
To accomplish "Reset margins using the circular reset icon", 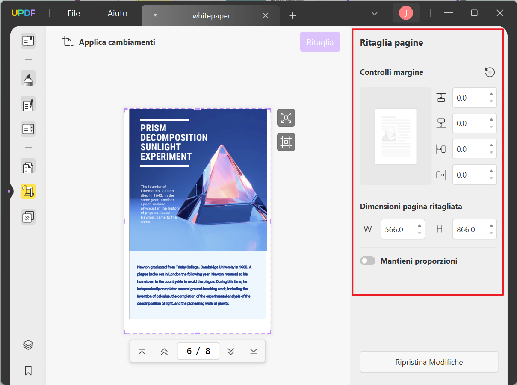I will coord(490,72).
